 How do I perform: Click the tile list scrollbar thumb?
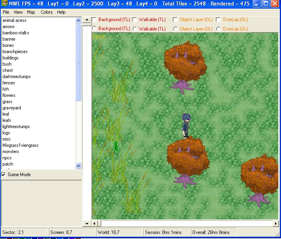point(79,62)
